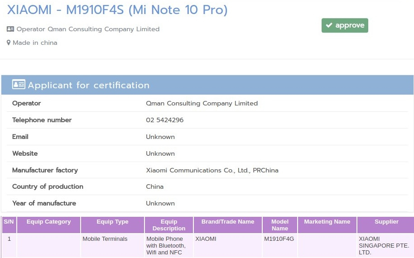
Task: Select the Email value Unknown
Action: pos(160,137)
